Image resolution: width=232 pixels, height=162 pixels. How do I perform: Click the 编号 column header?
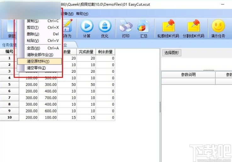click(9, 52)
